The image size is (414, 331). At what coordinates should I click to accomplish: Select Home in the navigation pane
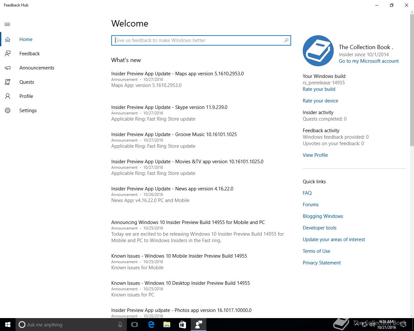click(x=52, y=39)
